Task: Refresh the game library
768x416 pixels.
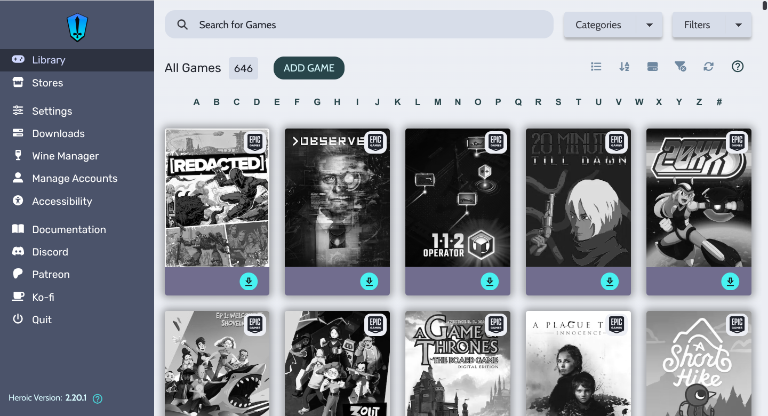Action: [708, 67]
